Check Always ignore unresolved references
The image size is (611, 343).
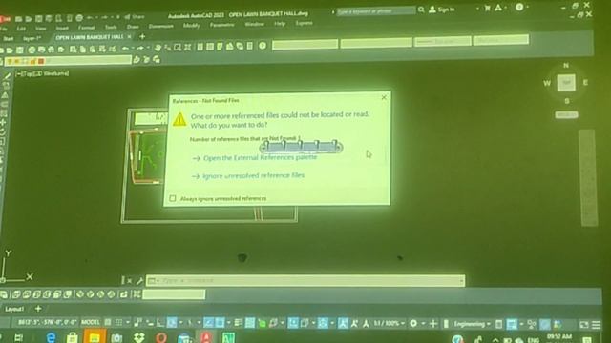173,199
